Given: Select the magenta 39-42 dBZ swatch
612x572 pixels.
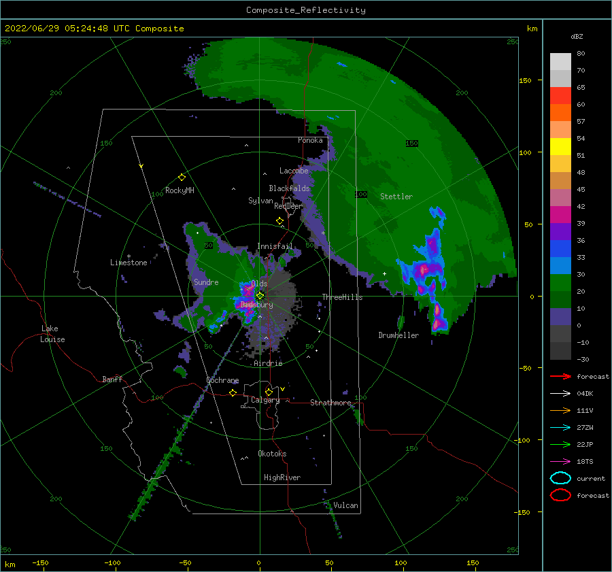Looking at the screenshot, I should click(x=560, y=215).
